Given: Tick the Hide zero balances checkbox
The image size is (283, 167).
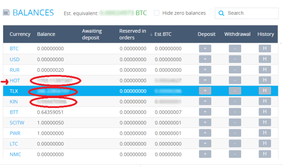Looking at the screenshot, I should pyautogui.click(x=157, y=13).
